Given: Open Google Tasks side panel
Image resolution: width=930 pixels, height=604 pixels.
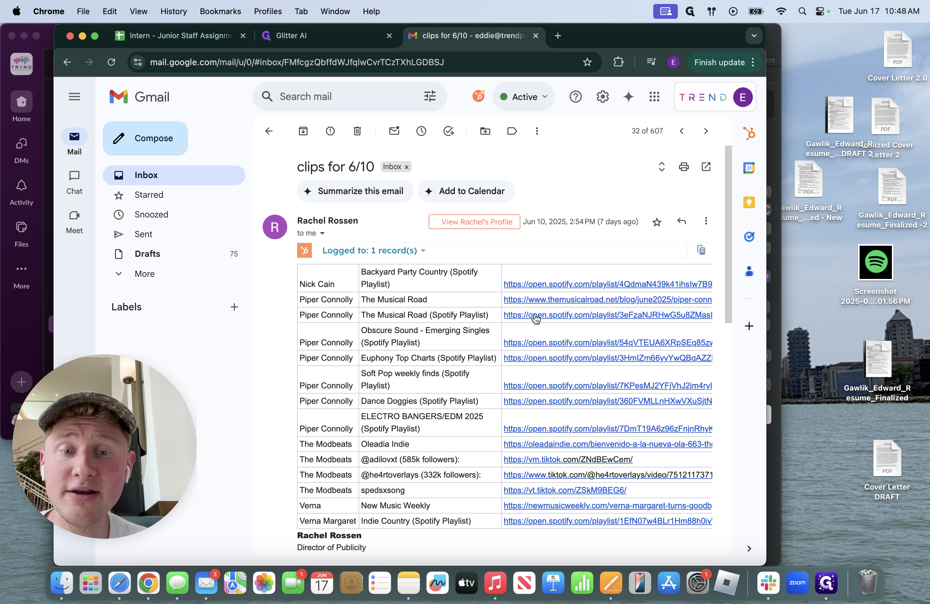Looking at the screenshot, I should (x=749, y=237).
